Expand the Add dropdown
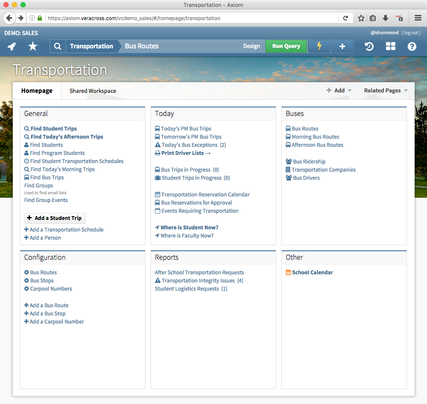Image resolution: width=427 pixels, height=404 pixels. point(339,90)
